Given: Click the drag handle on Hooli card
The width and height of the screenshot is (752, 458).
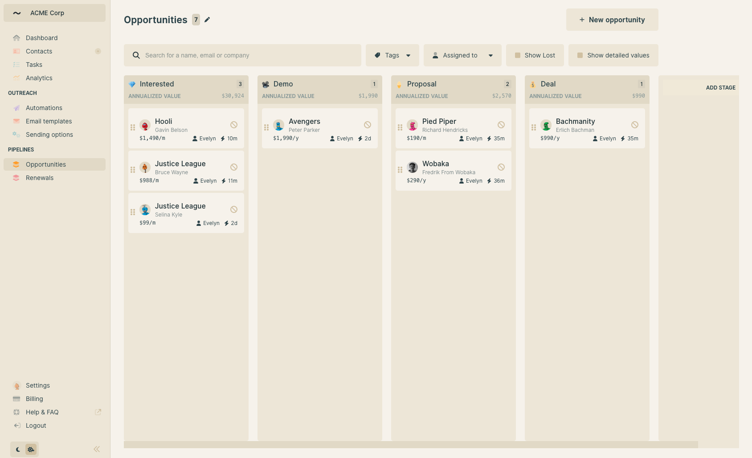Looking at the screenshot, I should (133, 127).
